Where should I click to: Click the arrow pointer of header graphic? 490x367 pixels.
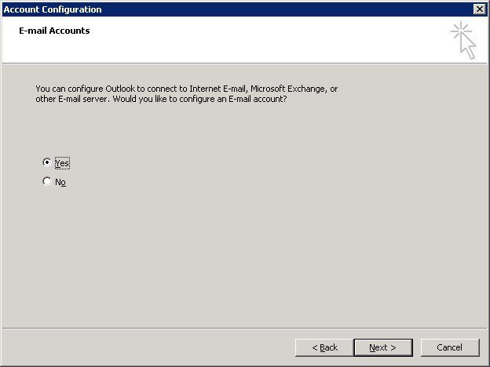tap(469, 47)
